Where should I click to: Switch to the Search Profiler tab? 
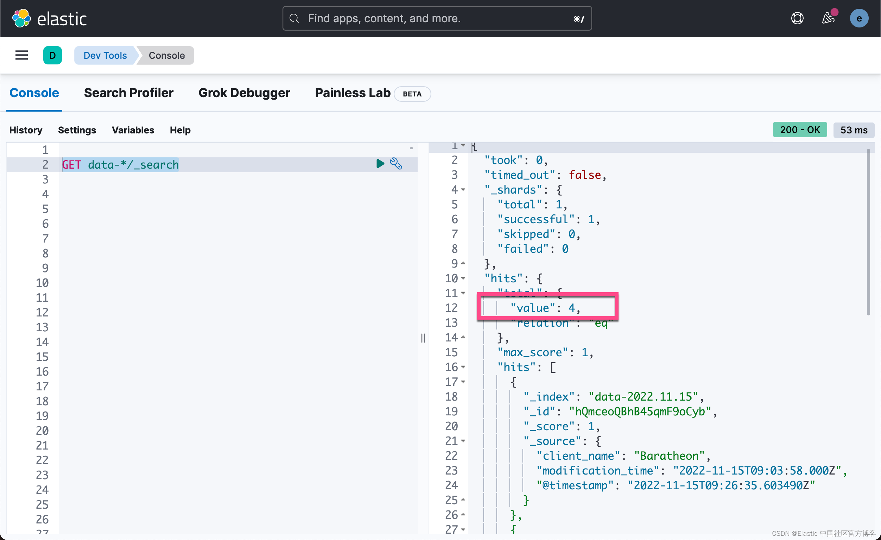[x=128, y=93]
